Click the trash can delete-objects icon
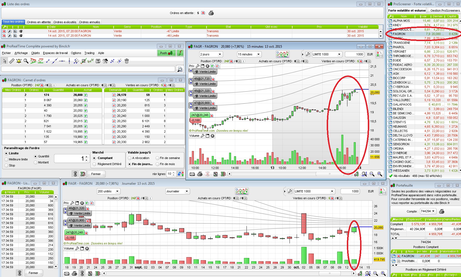 coord(127,61)
